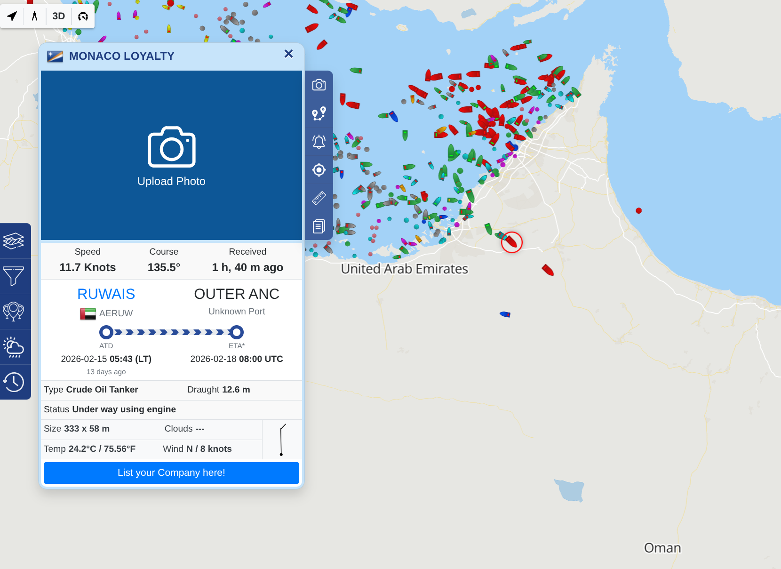Open the history clock panel
Viewport: 781px width, 569px height.
14,382
